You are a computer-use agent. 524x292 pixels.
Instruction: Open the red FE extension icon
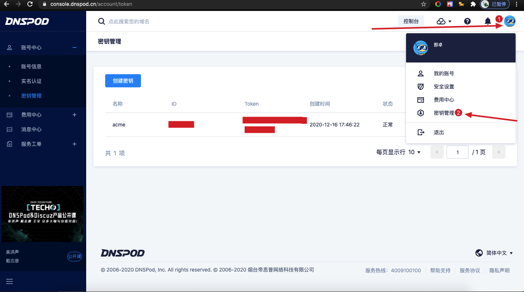450,4
